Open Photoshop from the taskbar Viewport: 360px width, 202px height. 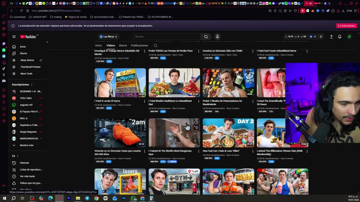pyautogui.click(x=124, y=198)
